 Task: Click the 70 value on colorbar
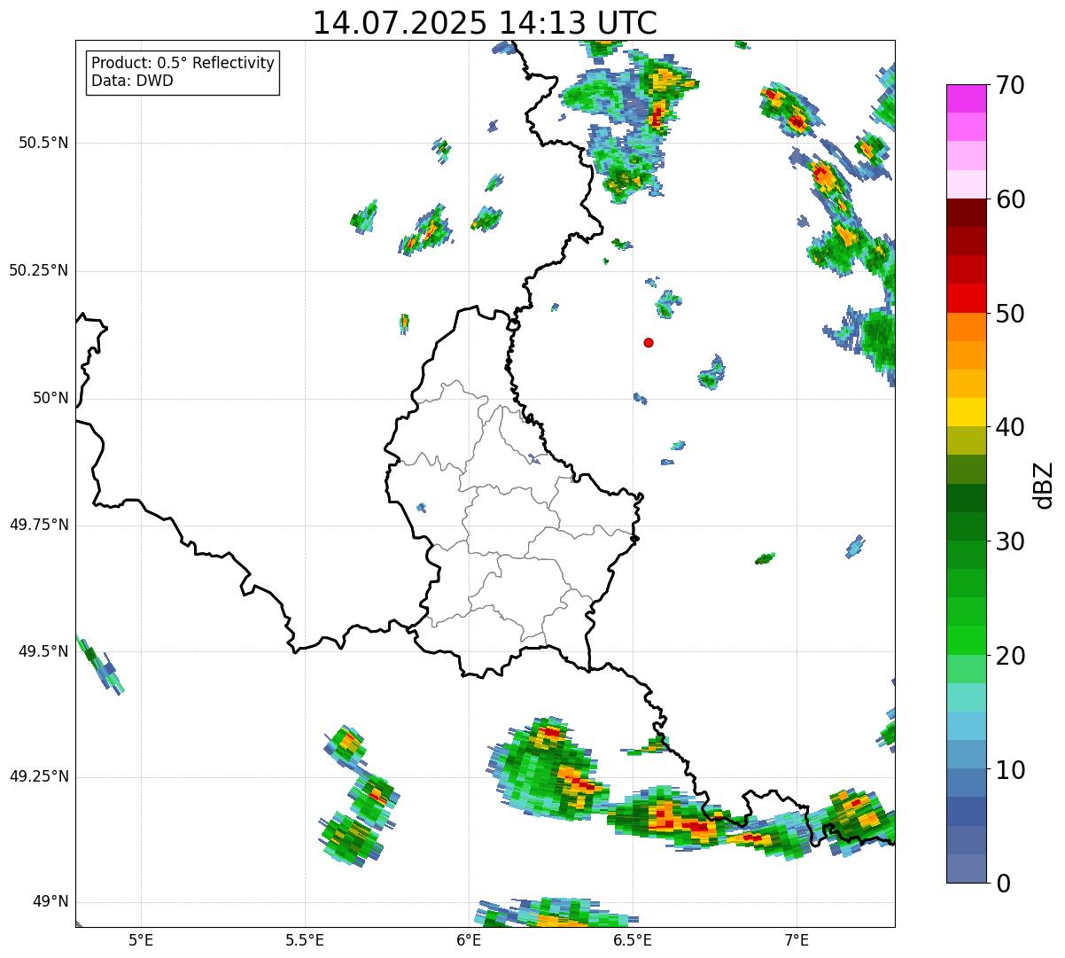[1010, 85]
